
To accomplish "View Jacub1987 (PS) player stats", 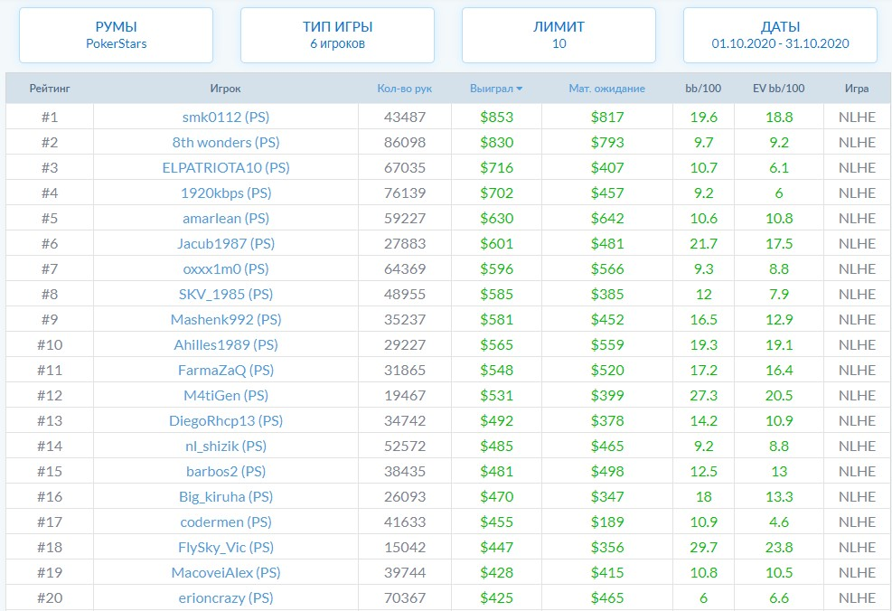I will tap(225, 244).
